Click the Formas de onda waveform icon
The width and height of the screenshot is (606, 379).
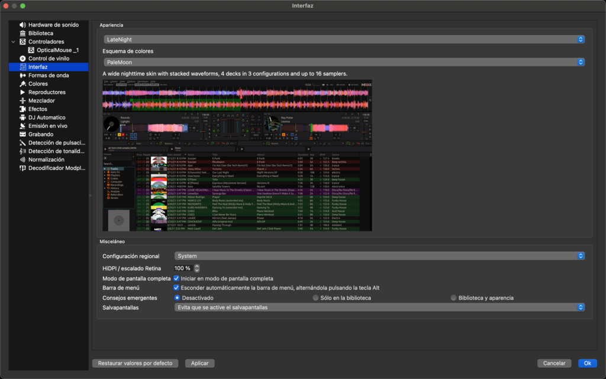point(23,75)
